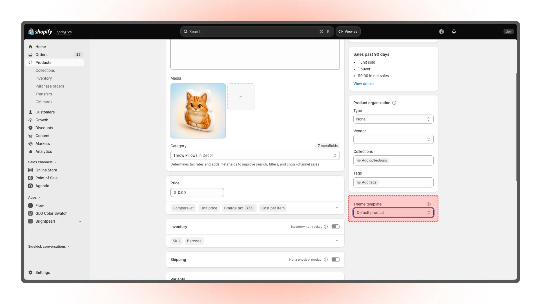Click the Growth icon in sidebar

[30, 120]
